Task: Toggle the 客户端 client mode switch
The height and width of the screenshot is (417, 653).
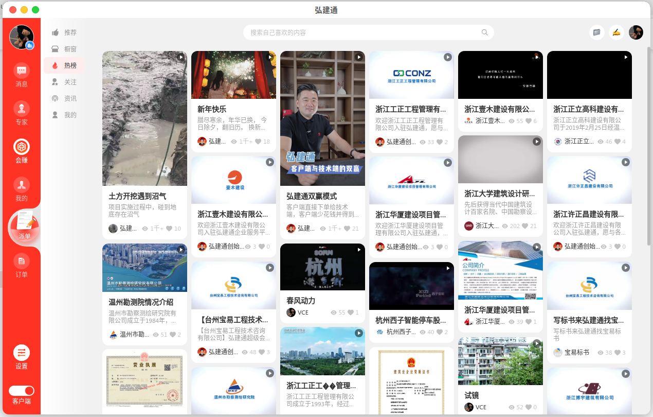Action: coord(22,391)
